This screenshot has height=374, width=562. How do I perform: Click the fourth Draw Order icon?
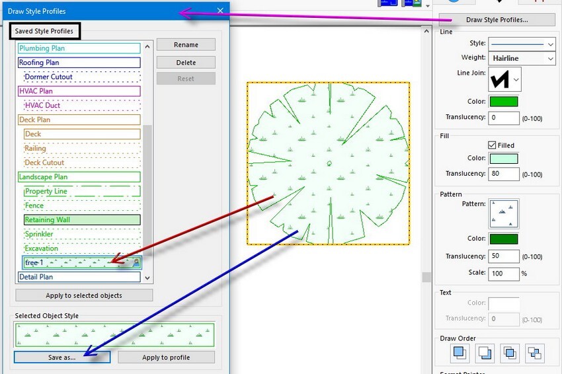534,353
